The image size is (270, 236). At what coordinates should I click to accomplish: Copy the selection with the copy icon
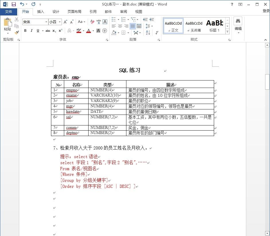pos(17,26)
